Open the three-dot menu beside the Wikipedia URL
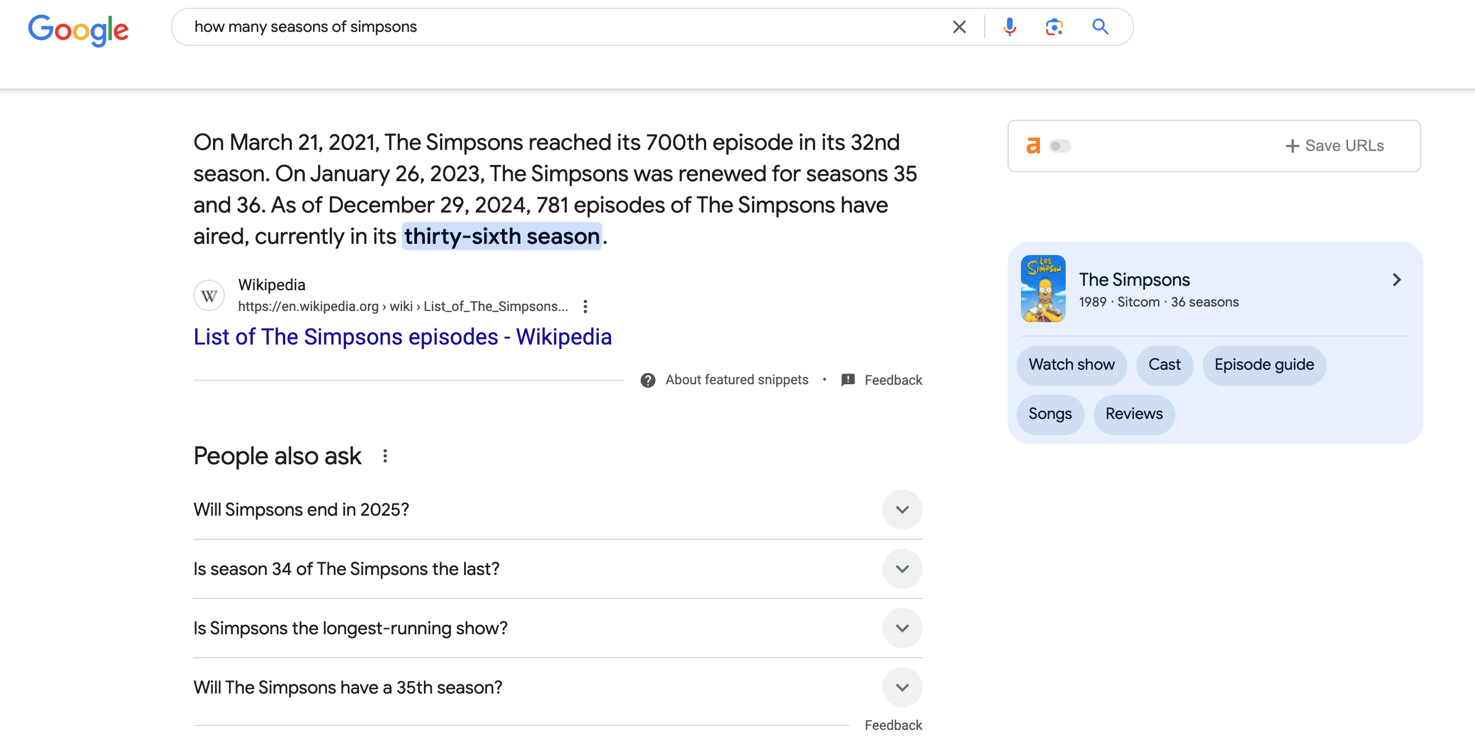The height and width of the screenshot is (745, 1475). [585, 307]
